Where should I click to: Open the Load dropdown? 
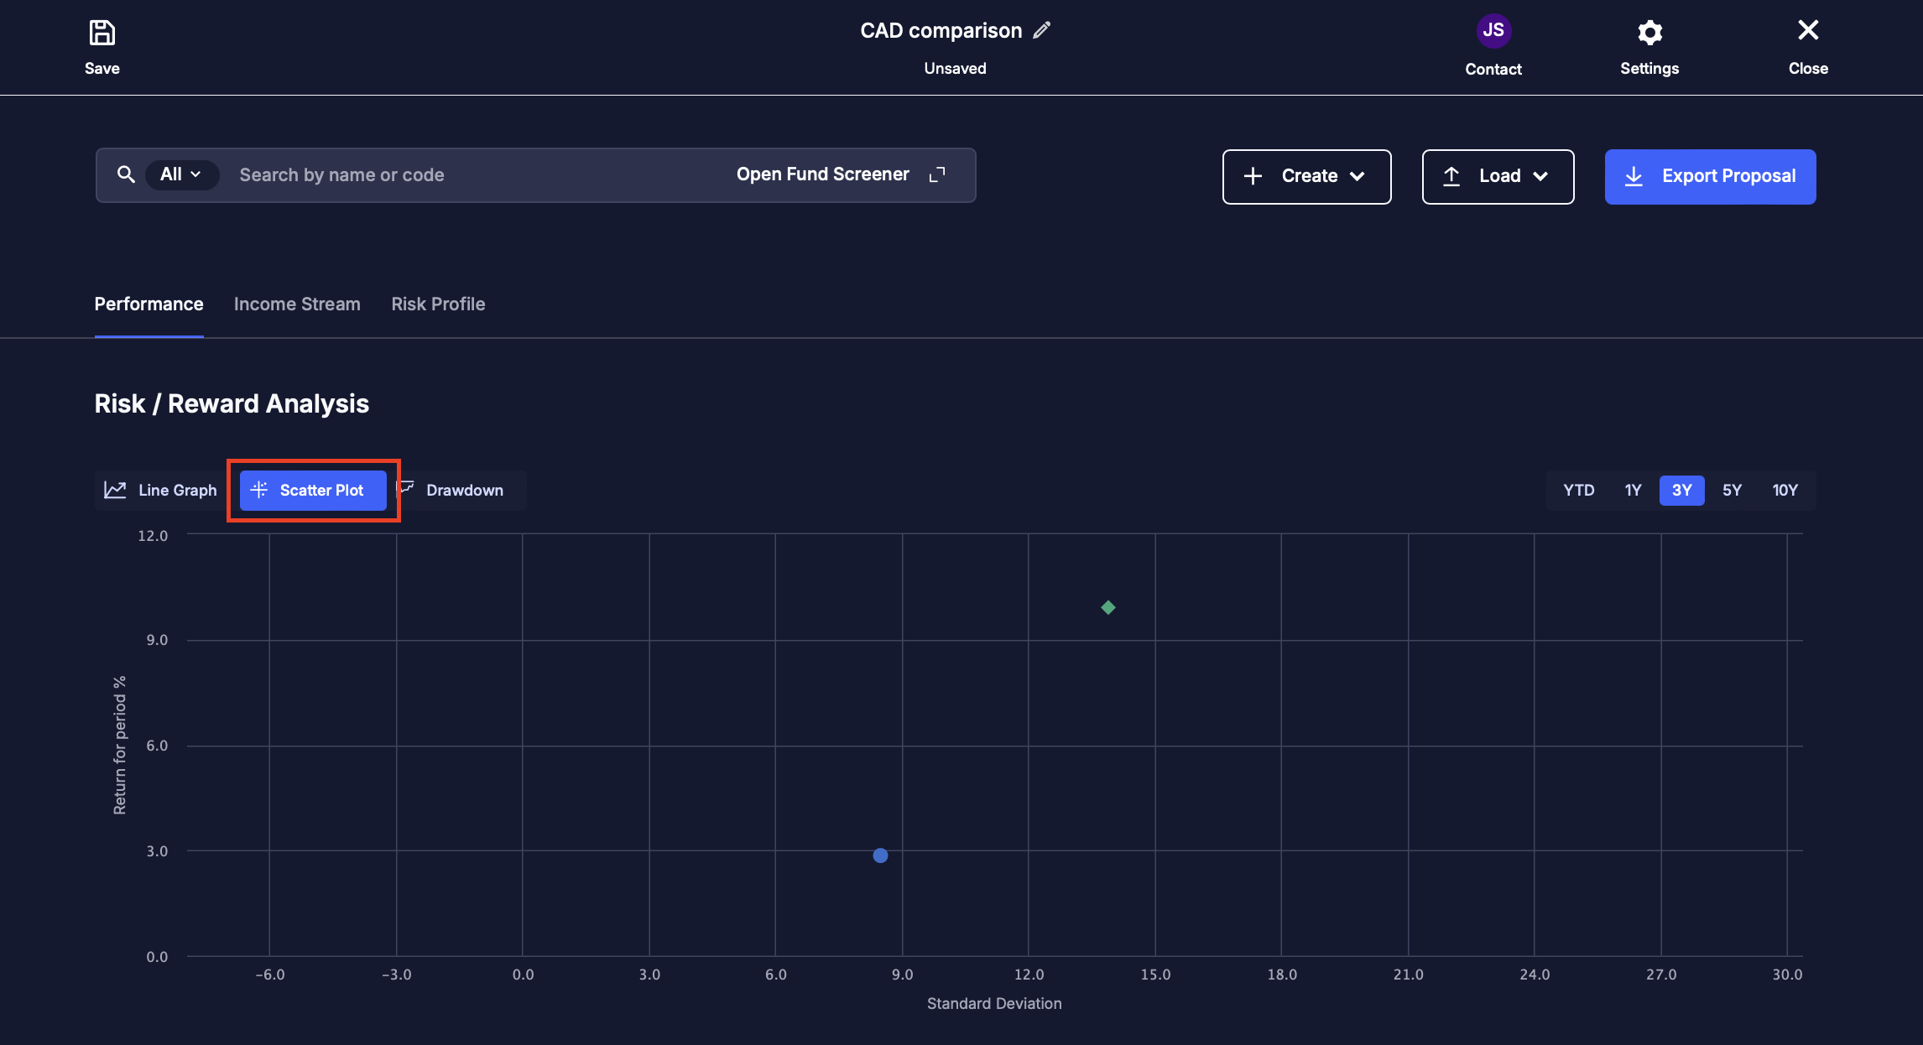(x=1498, y=176)
